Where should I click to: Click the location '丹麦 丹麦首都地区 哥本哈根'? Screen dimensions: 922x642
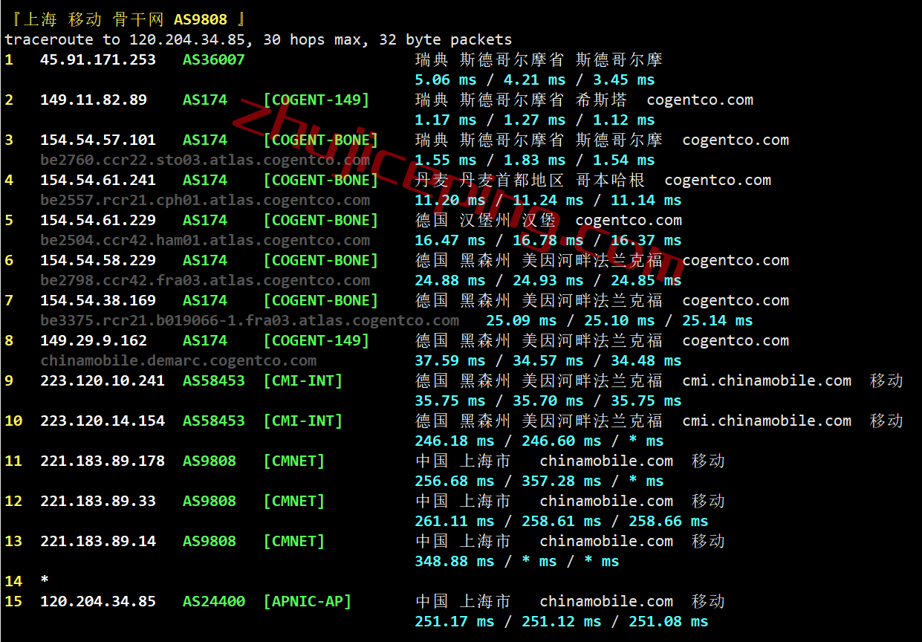(530, 180)
